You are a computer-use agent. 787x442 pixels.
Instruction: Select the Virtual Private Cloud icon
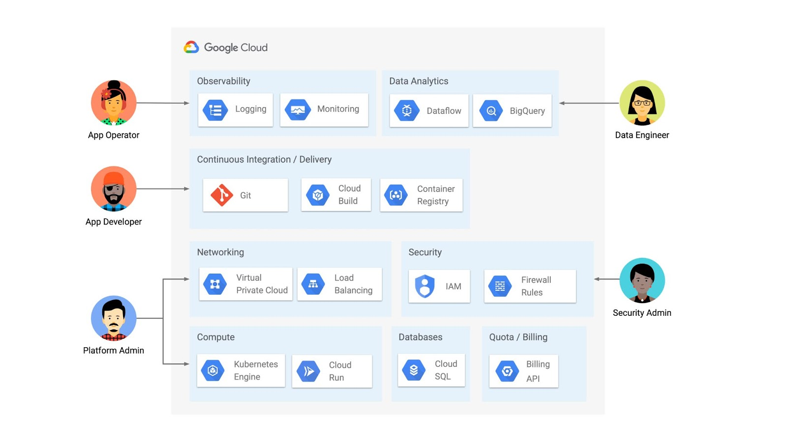[215, 284]
